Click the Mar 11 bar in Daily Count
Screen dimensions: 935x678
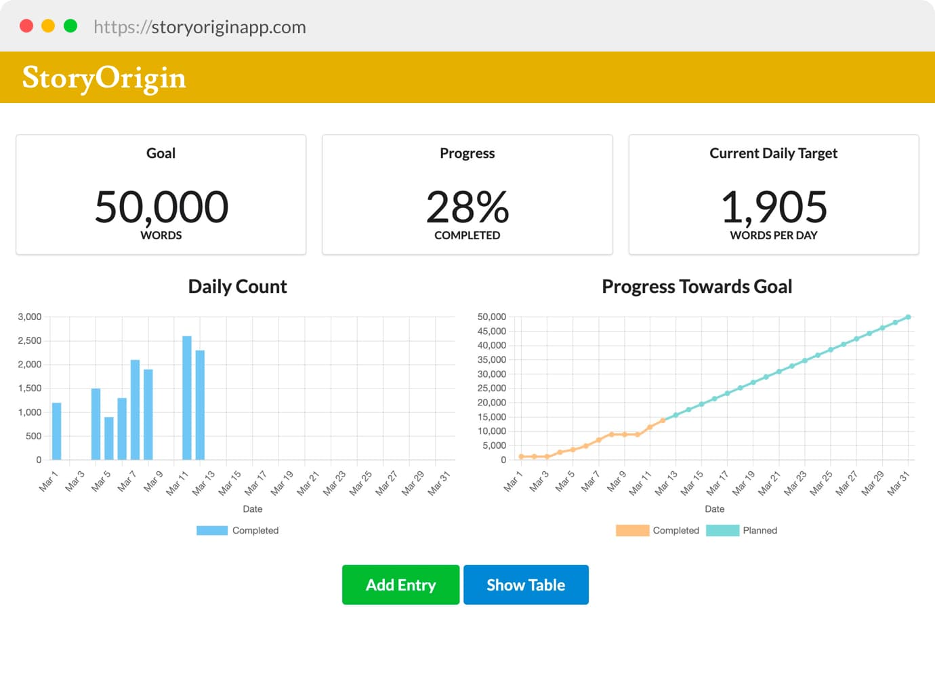pos(187,398)
